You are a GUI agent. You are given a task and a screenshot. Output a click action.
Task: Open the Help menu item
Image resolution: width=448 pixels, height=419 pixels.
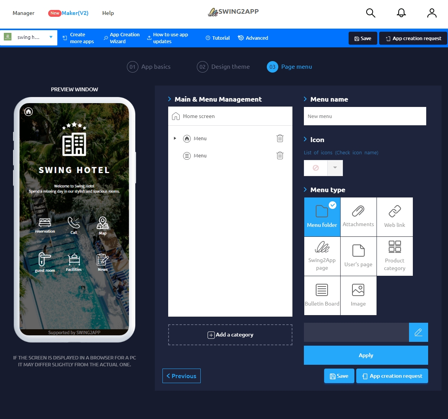coord(108,13)
